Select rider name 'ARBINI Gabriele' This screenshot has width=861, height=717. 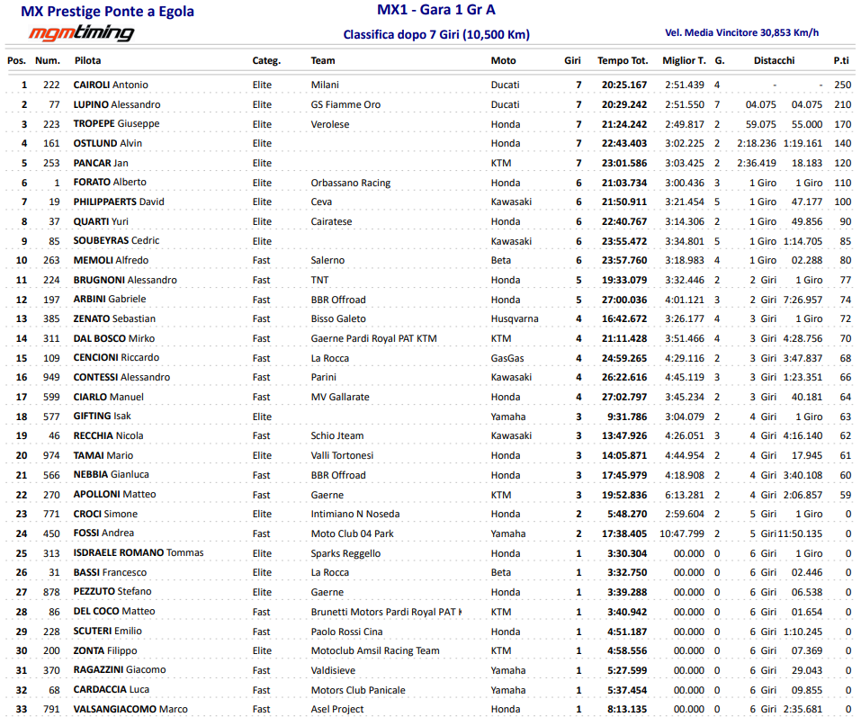(110, 300)
